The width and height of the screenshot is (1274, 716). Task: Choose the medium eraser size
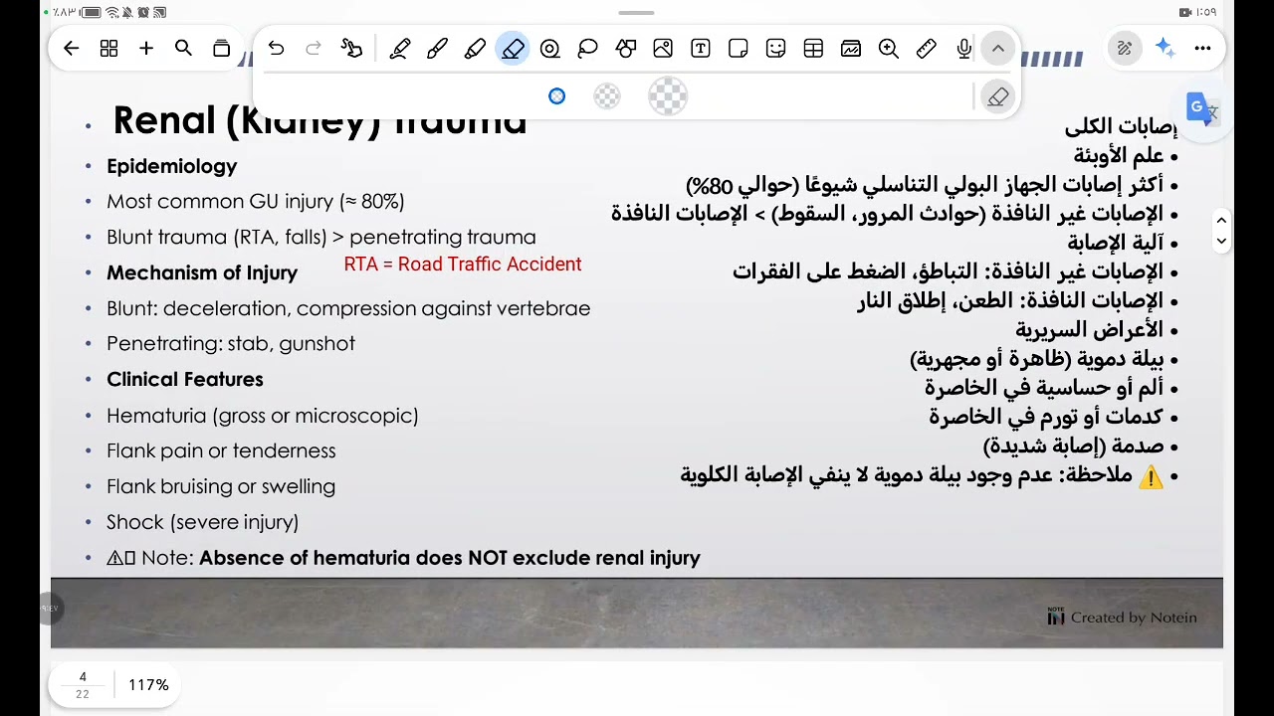tap(607, 96)
